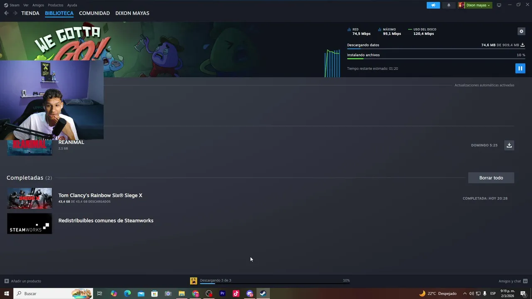
Task: Click Borrar todo button
Action: click(491, 178)
